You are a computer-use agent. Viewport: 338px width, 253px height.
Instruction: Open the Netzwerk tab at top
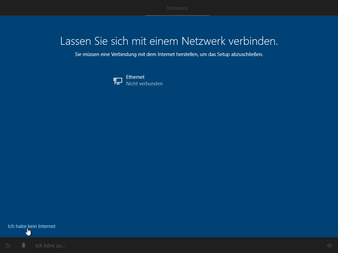point(177,8)
